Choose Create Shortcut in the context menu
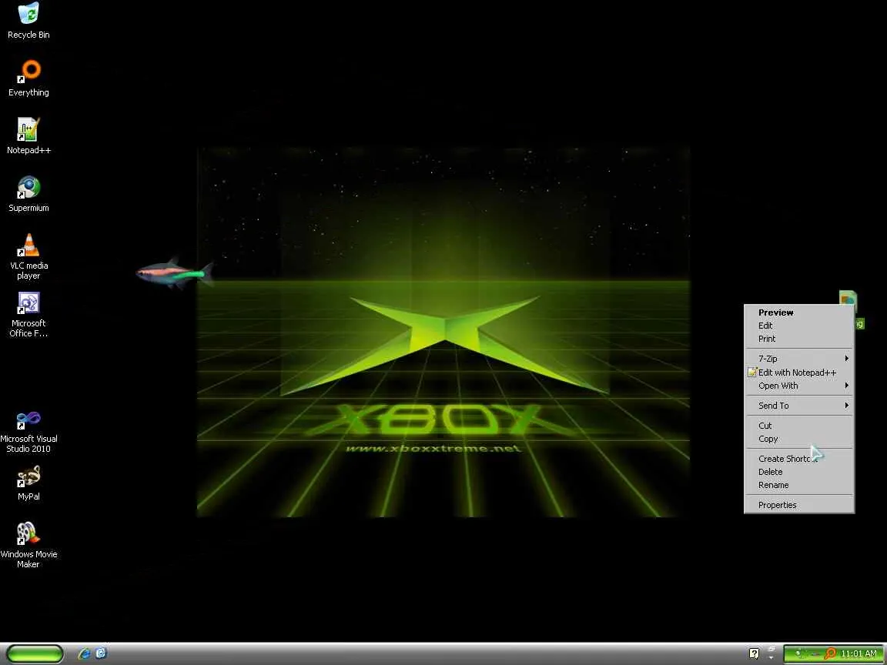This screenshot has width=887, height=665. point(798,459)
